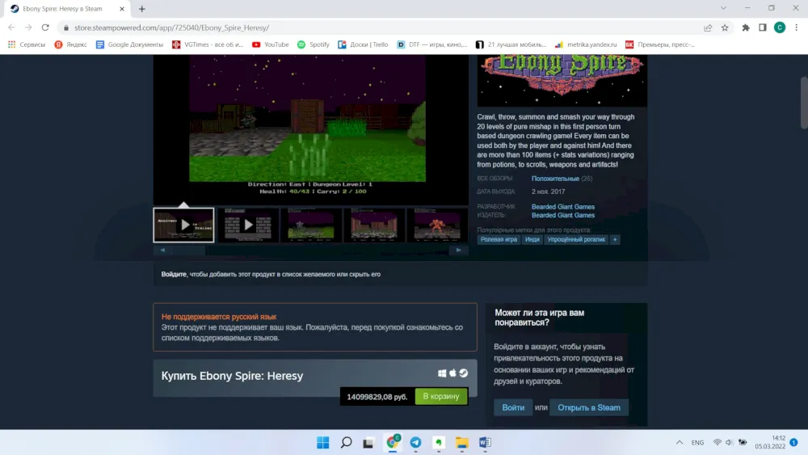Viewport: 808px width, 455px height.
Task: Select the fifth screenshot thumbnail with monster
Action: 437,225
